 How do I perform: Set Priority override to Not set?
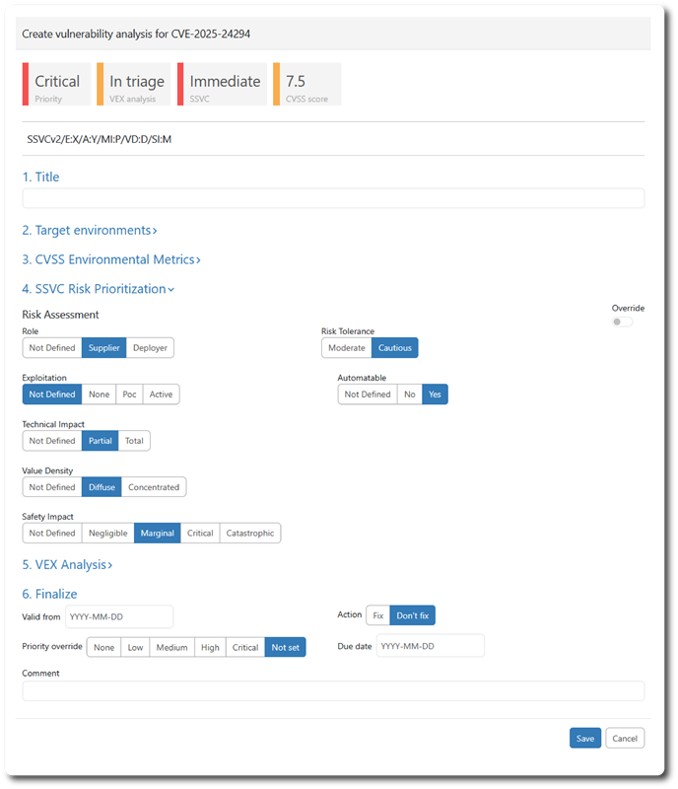[x=285, y=647]
